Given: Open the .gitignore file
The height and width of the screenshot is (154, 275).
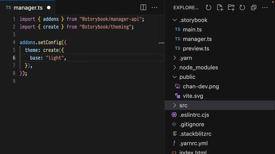Looking at the screenshot, I should coord(192,124).
